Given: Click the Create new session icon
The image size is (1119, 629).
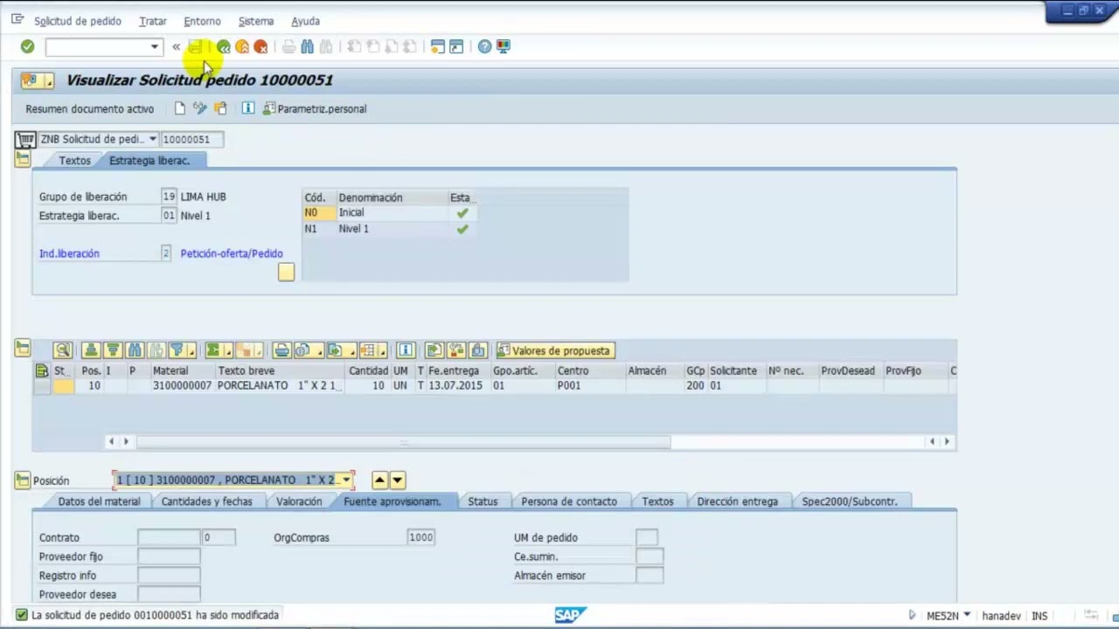Looking at the screenshot, I should [x=438, y=46].
